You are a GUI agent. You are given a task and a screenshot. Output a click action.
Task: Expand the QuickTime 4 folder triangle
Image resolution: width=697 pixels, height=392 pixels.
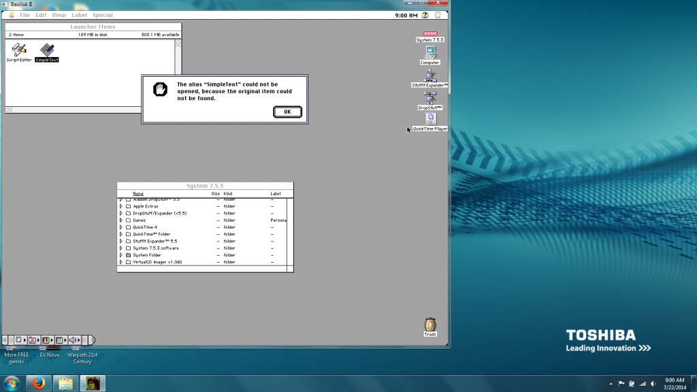tap(121, 227)
